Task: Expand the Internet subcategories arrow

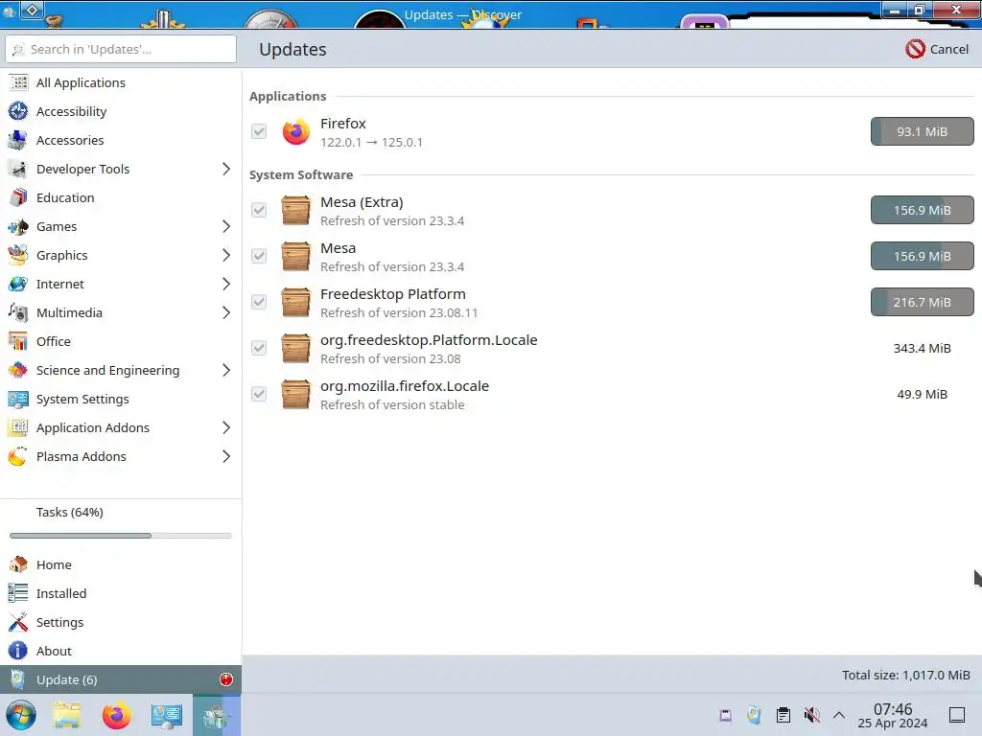Action: point(226,284)
